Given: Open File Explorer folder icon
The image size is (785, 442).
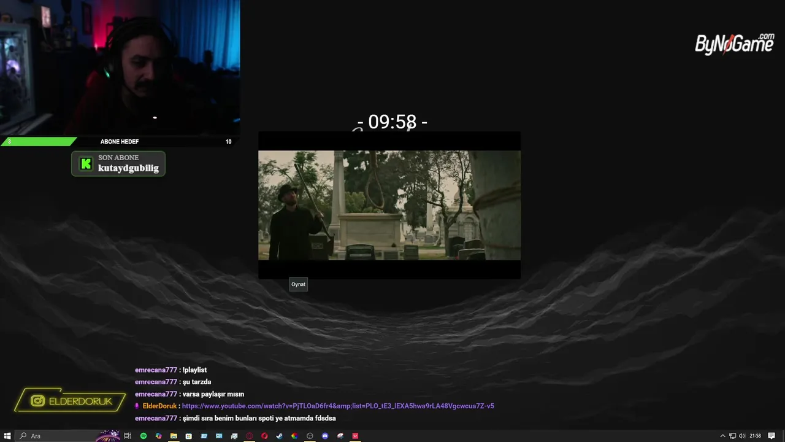Looking at the screenshot, I should tap(174, 436).
